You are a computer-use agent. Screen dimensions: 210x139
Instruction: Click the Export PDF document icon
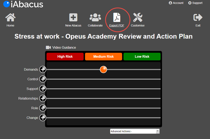click(117, 17)
